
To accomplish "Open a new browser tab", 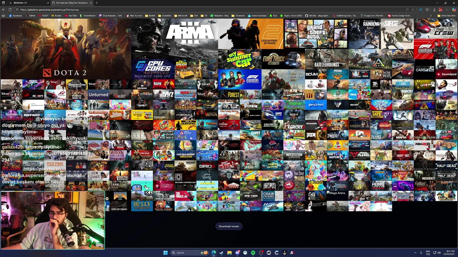I will point(97,3).
